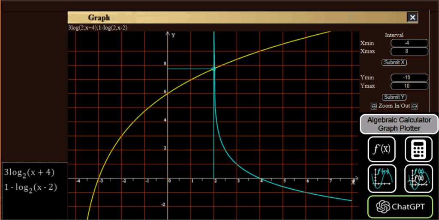Image resolution: width=439 pixels, height=220 pixels.
Task: Click the Graph title bar
Action: pyautogui.click(x=236, y=18)
